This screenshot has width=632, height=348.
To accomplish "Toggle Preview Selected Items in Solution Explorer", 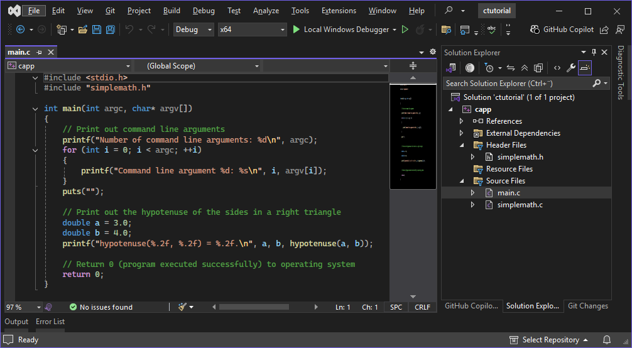I will pos(585,68).
